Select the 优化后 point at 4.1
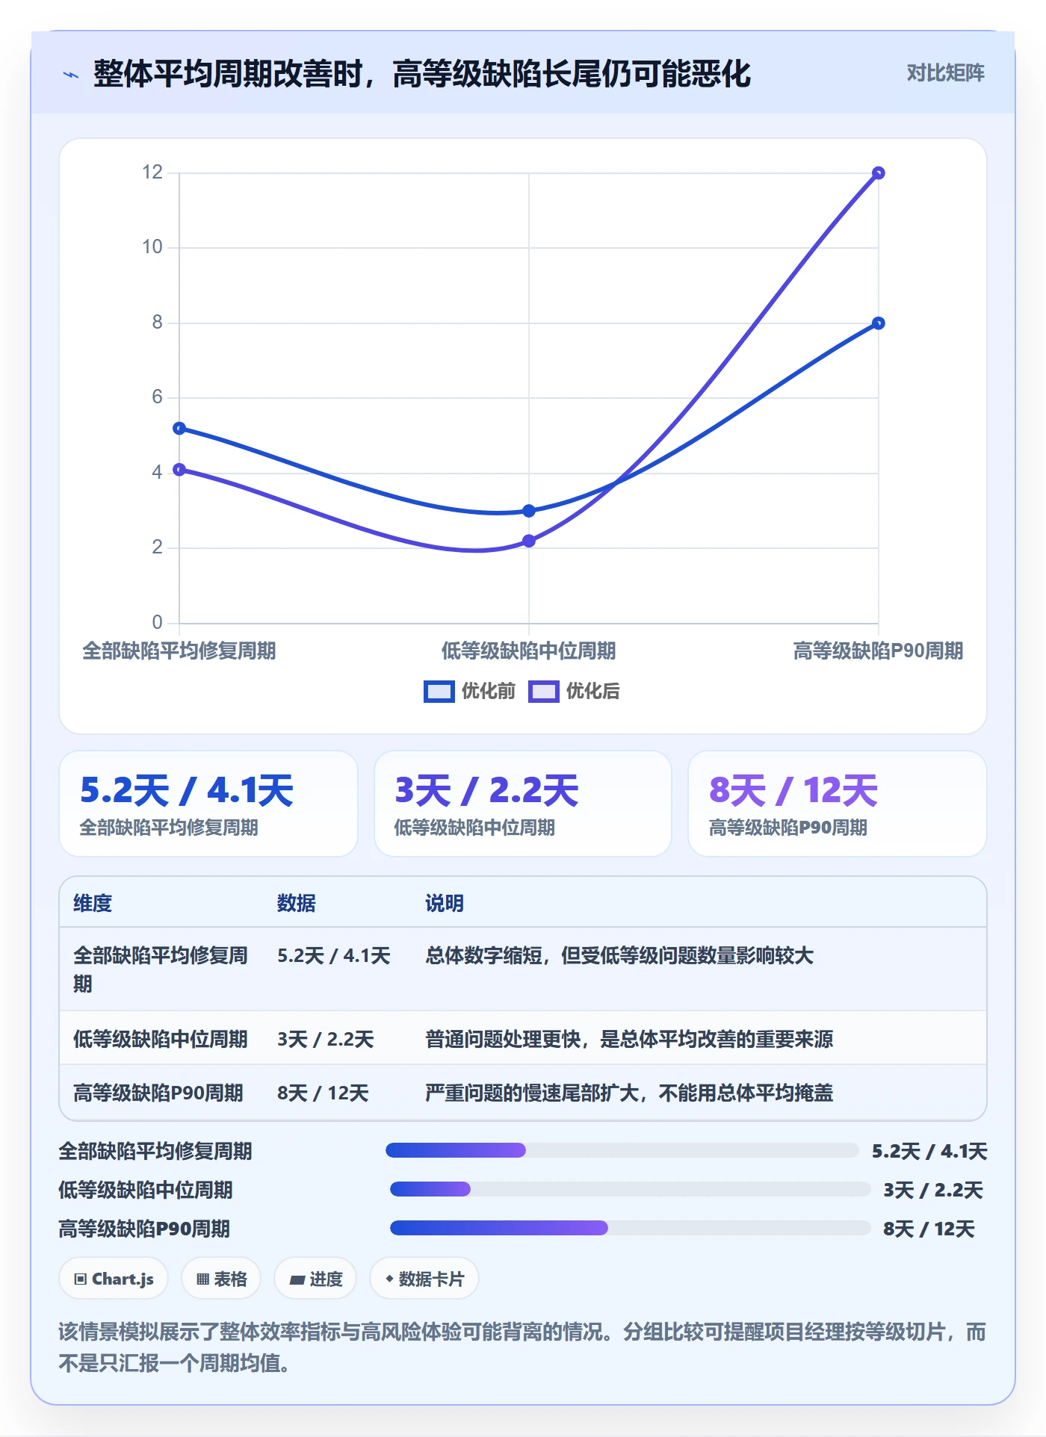 click(x=179, y=470)
